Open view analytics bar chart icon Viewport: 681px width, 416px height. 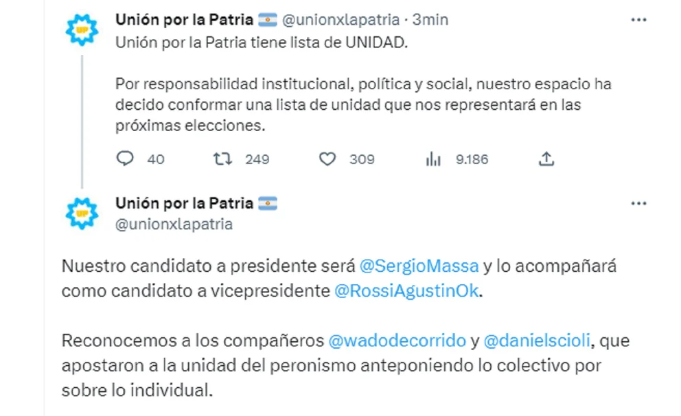[433, 159]
